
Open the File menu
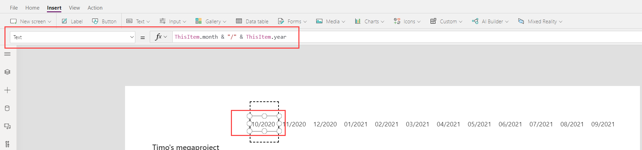click(x=14, y=8)
